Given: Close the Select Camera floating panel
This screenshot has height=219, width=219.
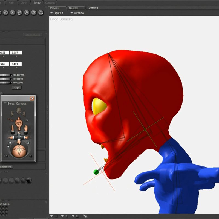Looking at the screenshot, I should (x=32, y=99).
